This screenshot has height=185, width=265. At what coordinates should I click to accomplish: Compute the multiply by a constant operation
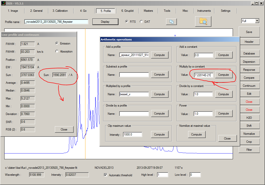[224, 75]
